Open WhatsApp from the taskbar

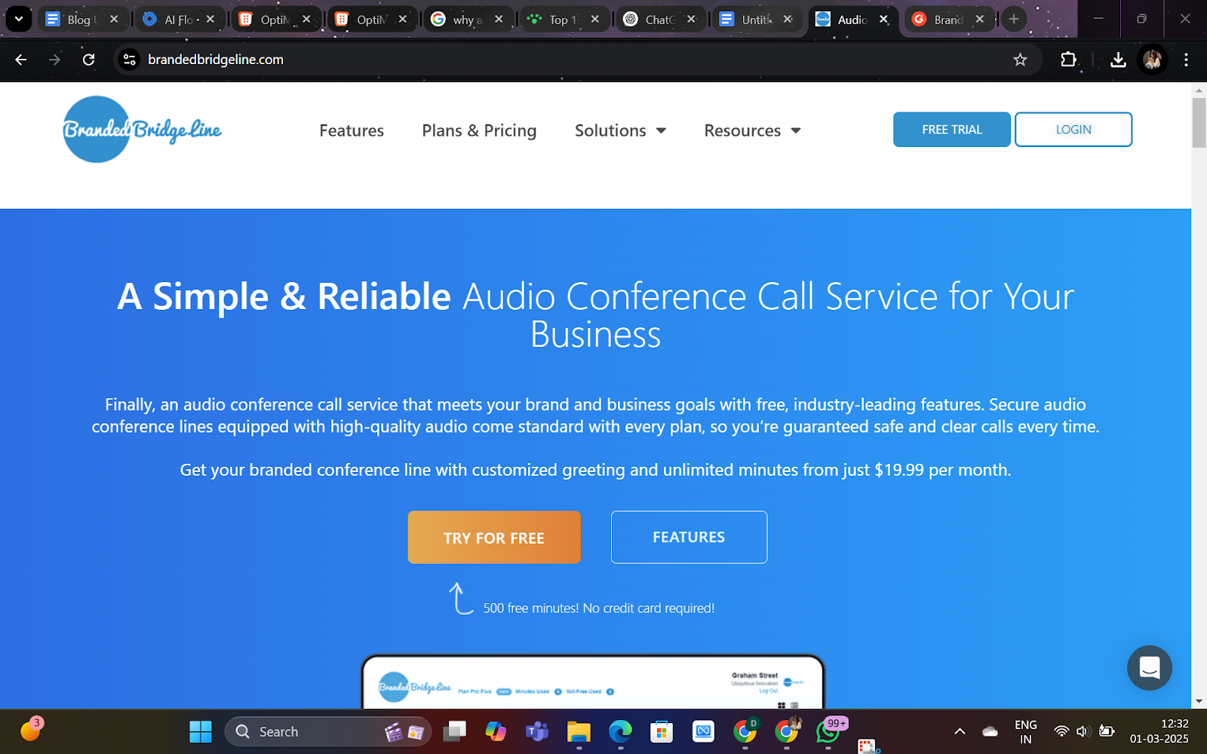828,731
